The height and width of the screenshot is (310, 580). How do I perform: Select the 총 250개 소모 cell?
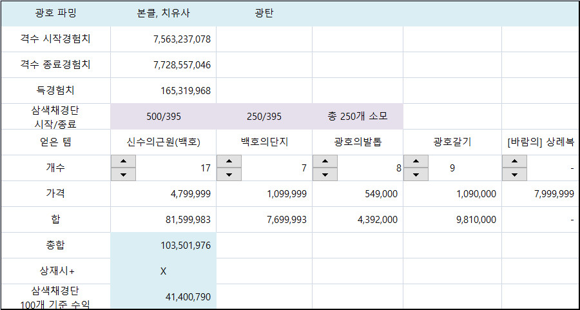(358, 116)
